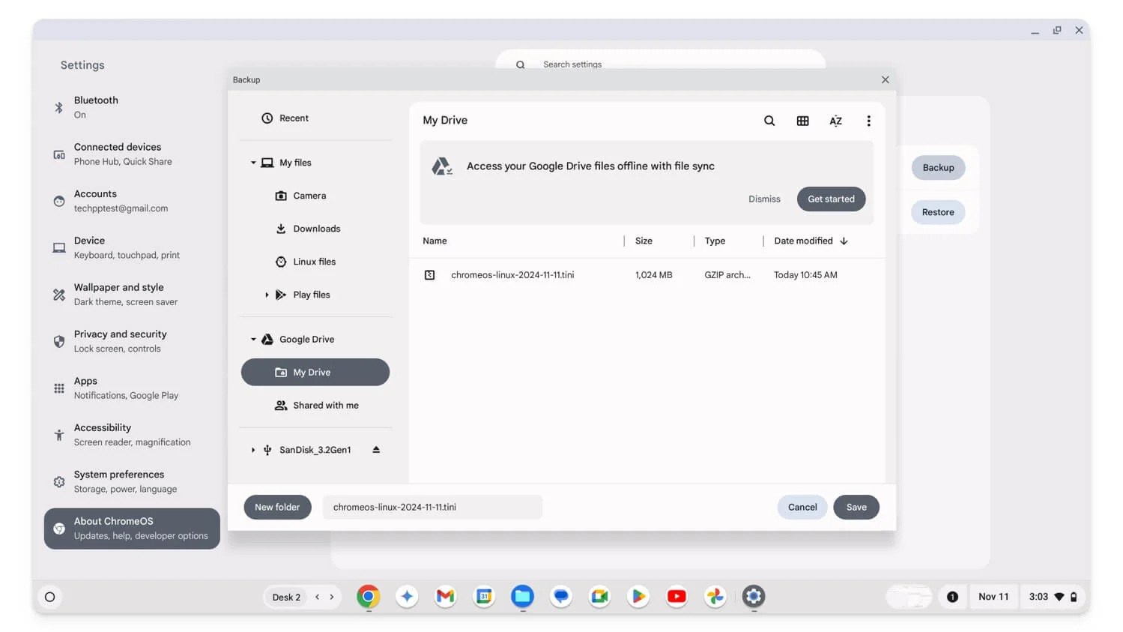Eject the SanDisk_3.2Gen1 drive

(x=376, y=450)
